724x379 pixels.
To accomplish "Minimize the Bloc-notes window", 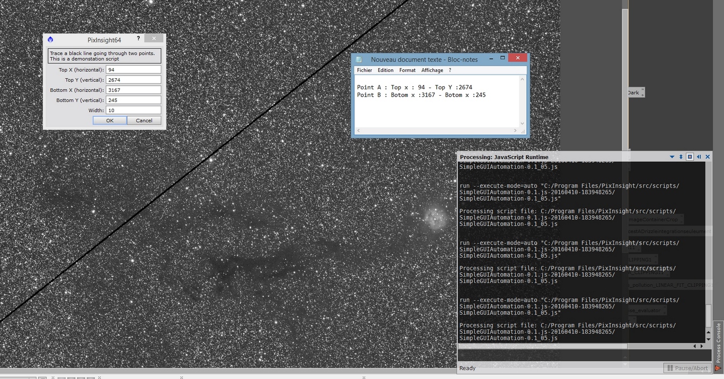I will 490,58.
